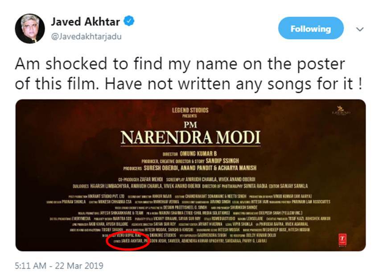The image size is (379, 277).
Task: Toggle the Following button
Action: [310, 29]
